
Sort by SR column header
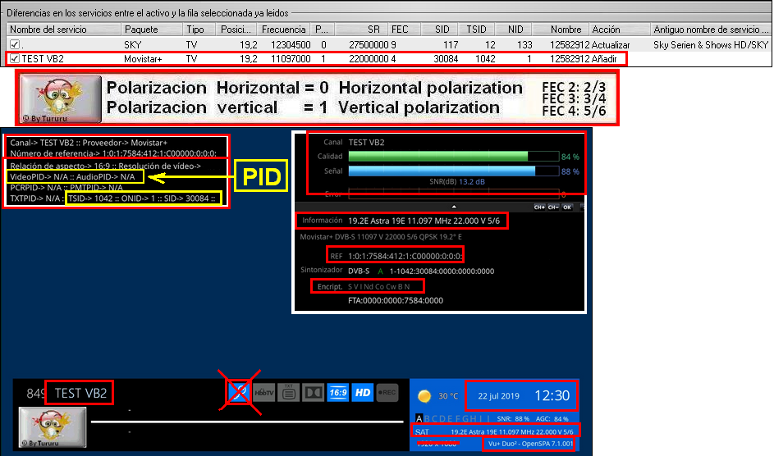point(361,30)
